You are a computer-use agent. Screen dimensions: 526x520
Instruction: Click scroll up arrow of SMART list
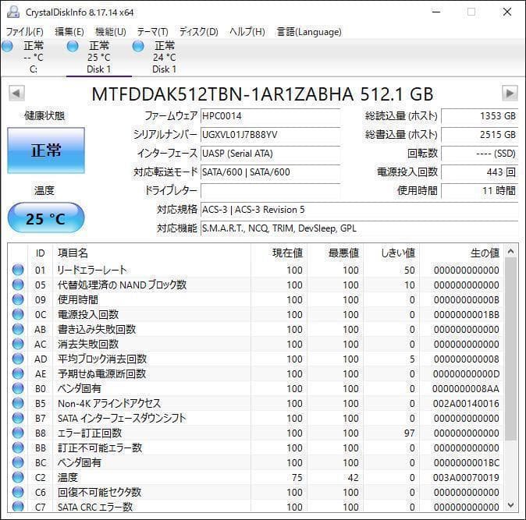click(x=510, y=251)
